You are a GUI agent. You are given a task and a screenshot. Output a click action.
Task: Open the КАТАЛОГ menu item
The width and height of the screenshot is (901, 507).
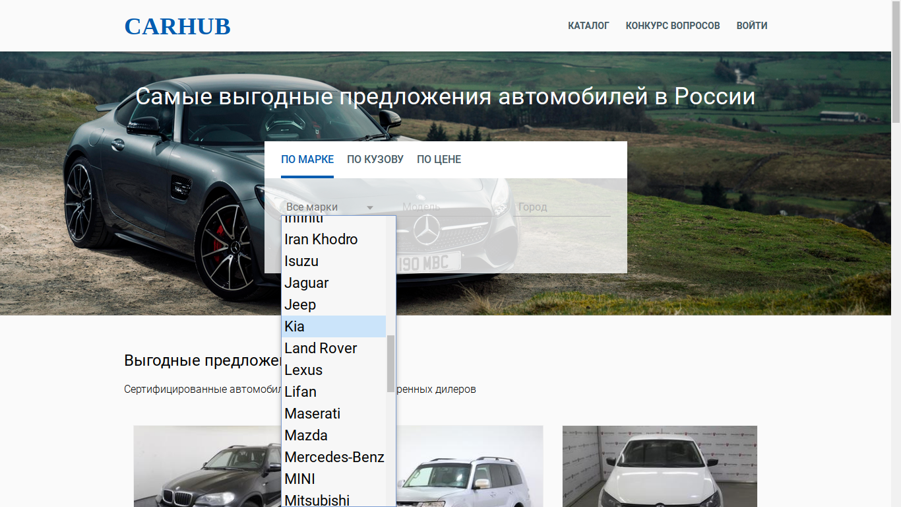click(589, 26)
